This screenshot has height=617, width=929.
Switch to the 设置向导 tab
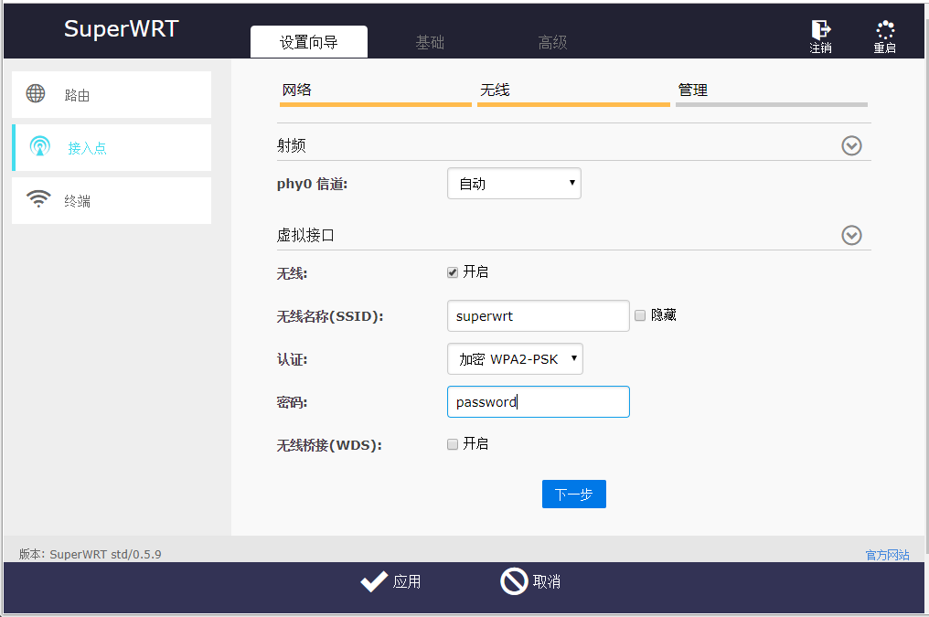tap(309, 42)
